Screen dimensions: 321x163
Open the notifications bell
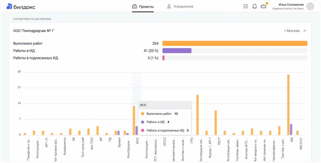(255, 6)
